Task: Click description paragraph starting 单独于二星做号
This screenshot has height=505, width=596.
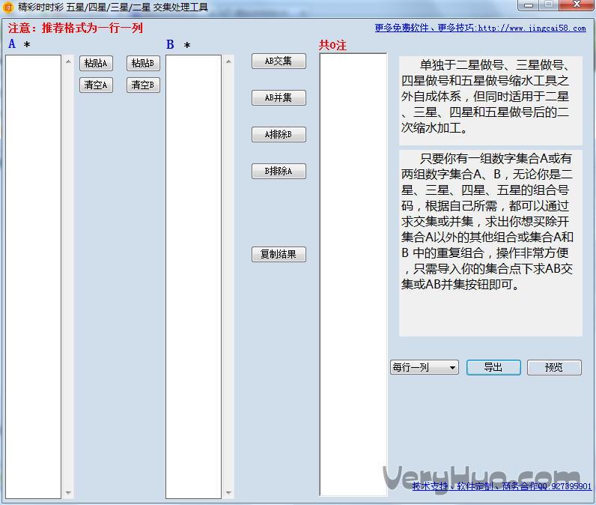Action: (x=490, y=100)
